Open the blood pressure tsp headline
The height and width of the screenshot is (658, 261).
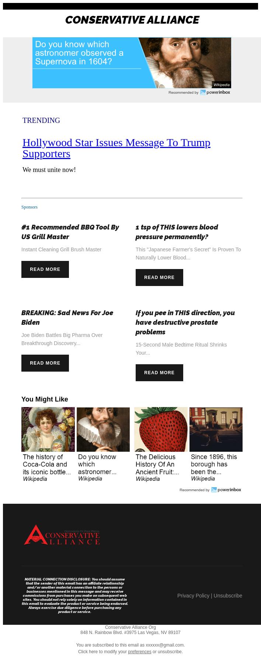(x=177, y=232)
